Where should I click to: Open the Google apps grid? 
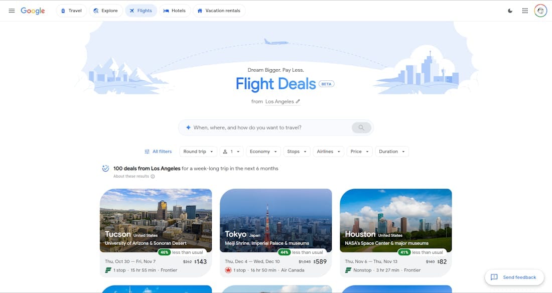tap(525, 11)
